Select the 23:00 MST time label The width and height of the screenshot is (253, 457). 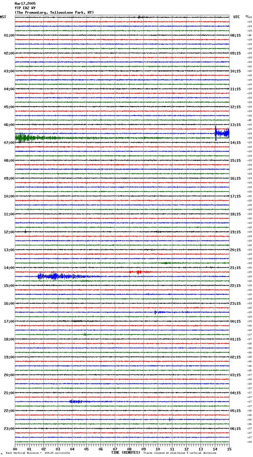click(9, 429)
